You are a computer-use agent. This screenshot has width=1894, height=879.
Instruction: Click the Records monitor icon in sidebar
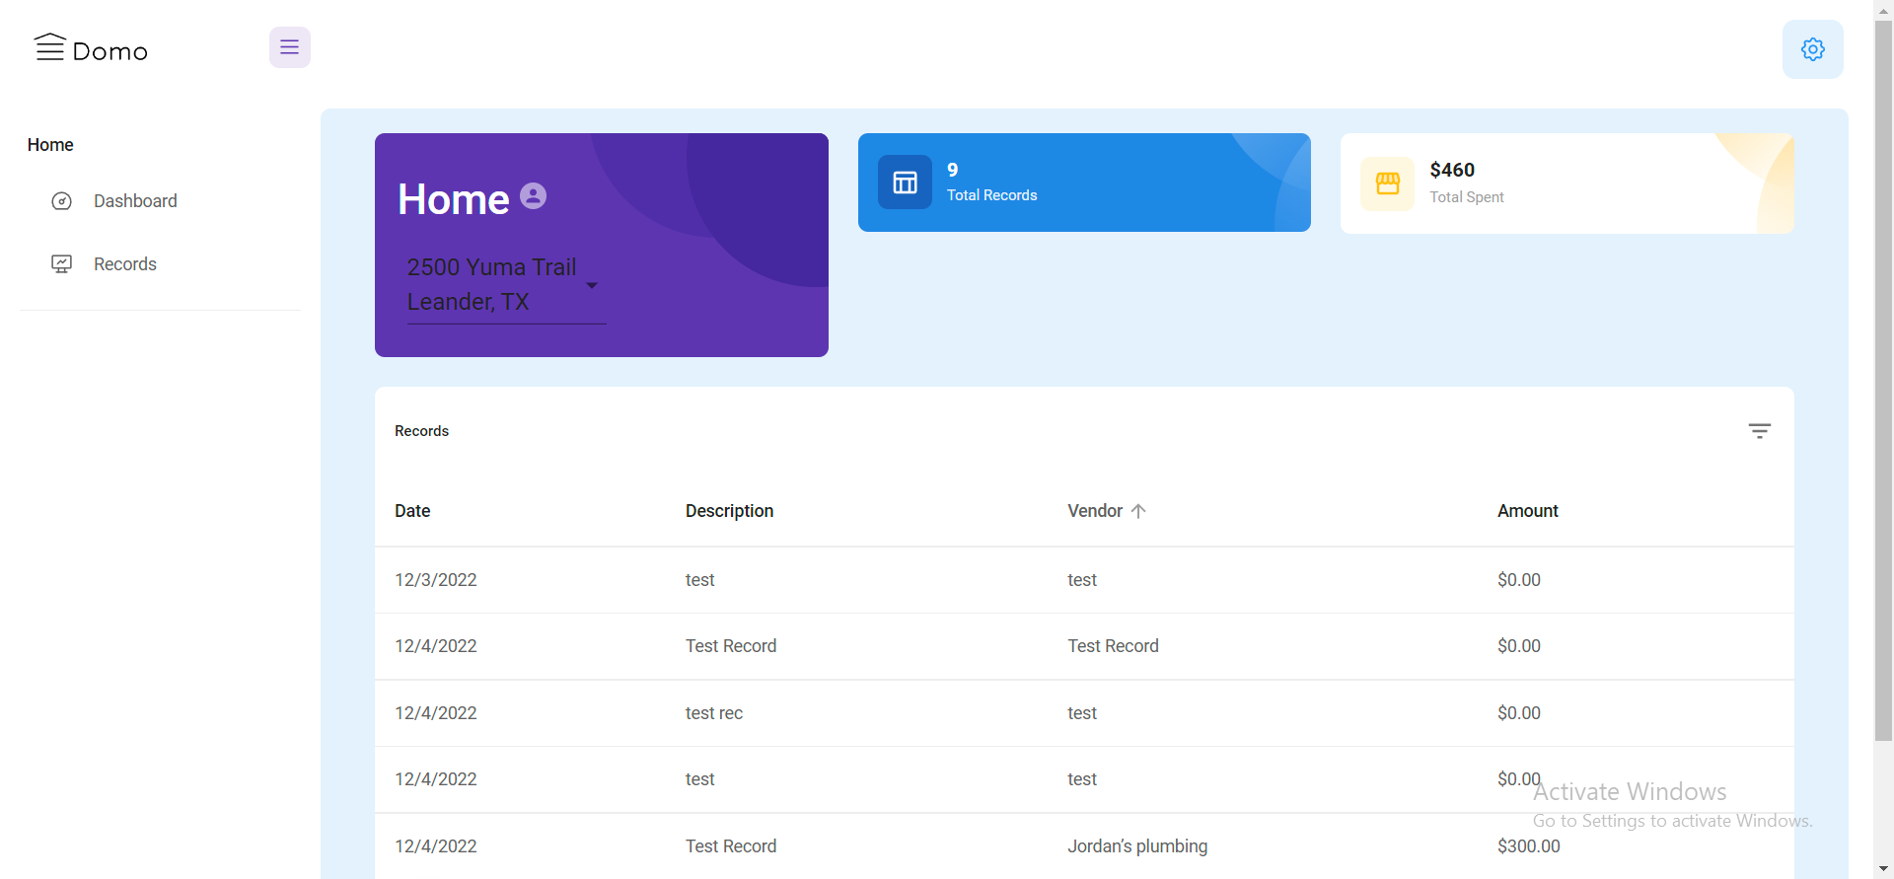[x=61, y=264]
